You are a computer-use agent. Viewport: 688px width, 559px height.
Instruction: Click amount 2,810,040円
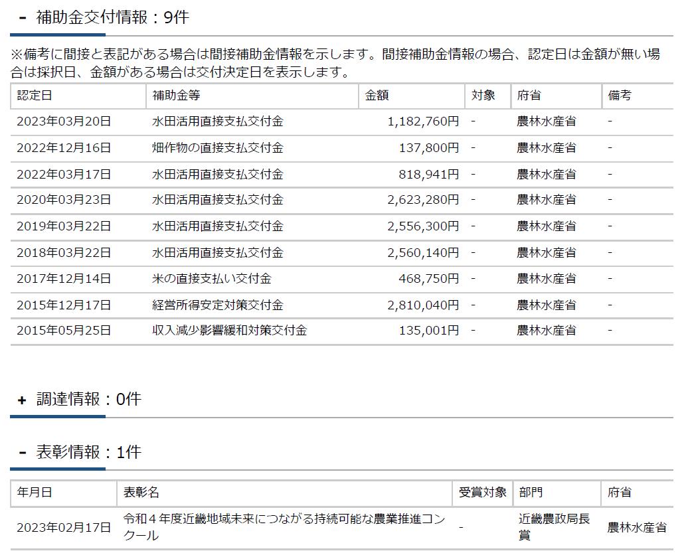click(424, 305)
